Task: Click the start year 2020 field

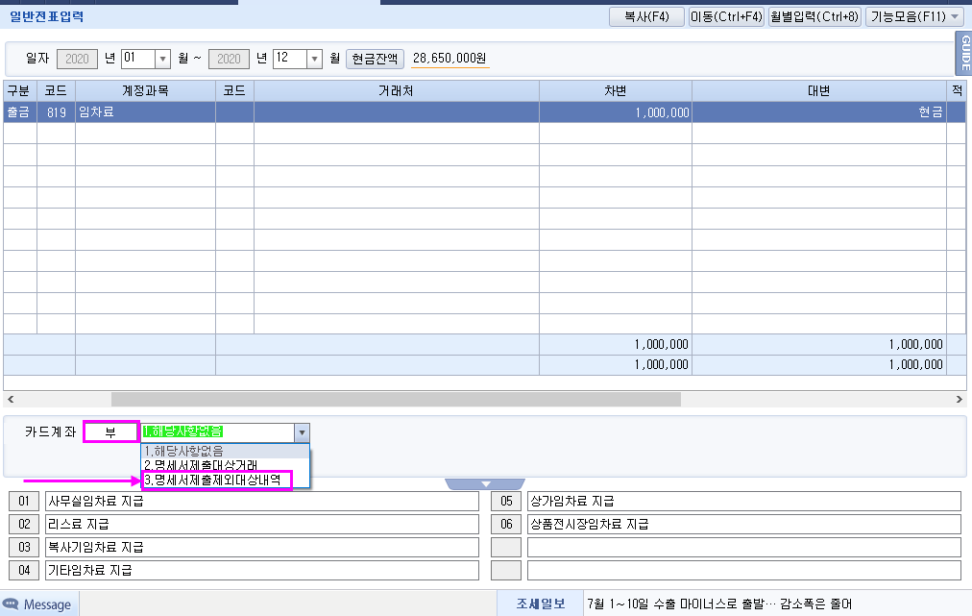Action: 77,59
